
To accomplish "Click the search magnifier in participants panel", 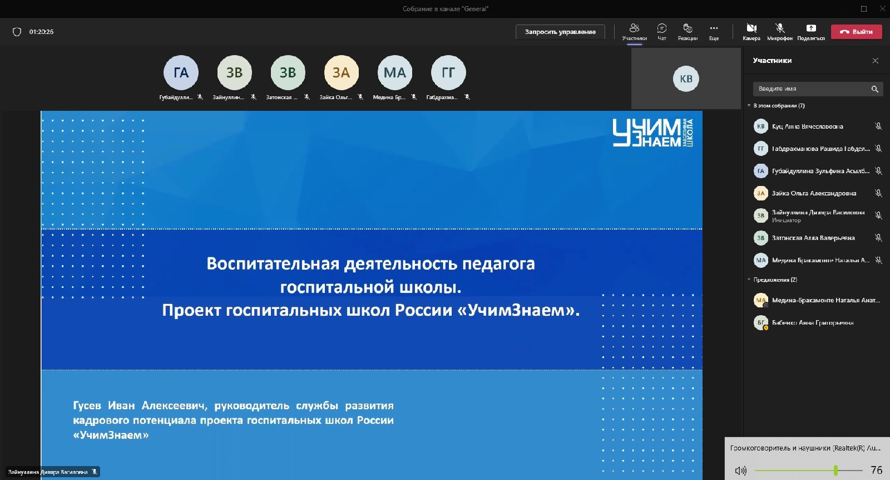I will pos(874,89).
